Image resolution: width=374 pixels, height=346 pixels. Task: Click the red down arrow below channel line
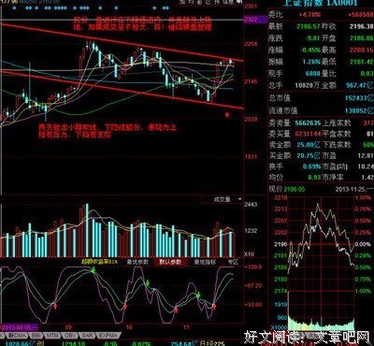point(227,114)
